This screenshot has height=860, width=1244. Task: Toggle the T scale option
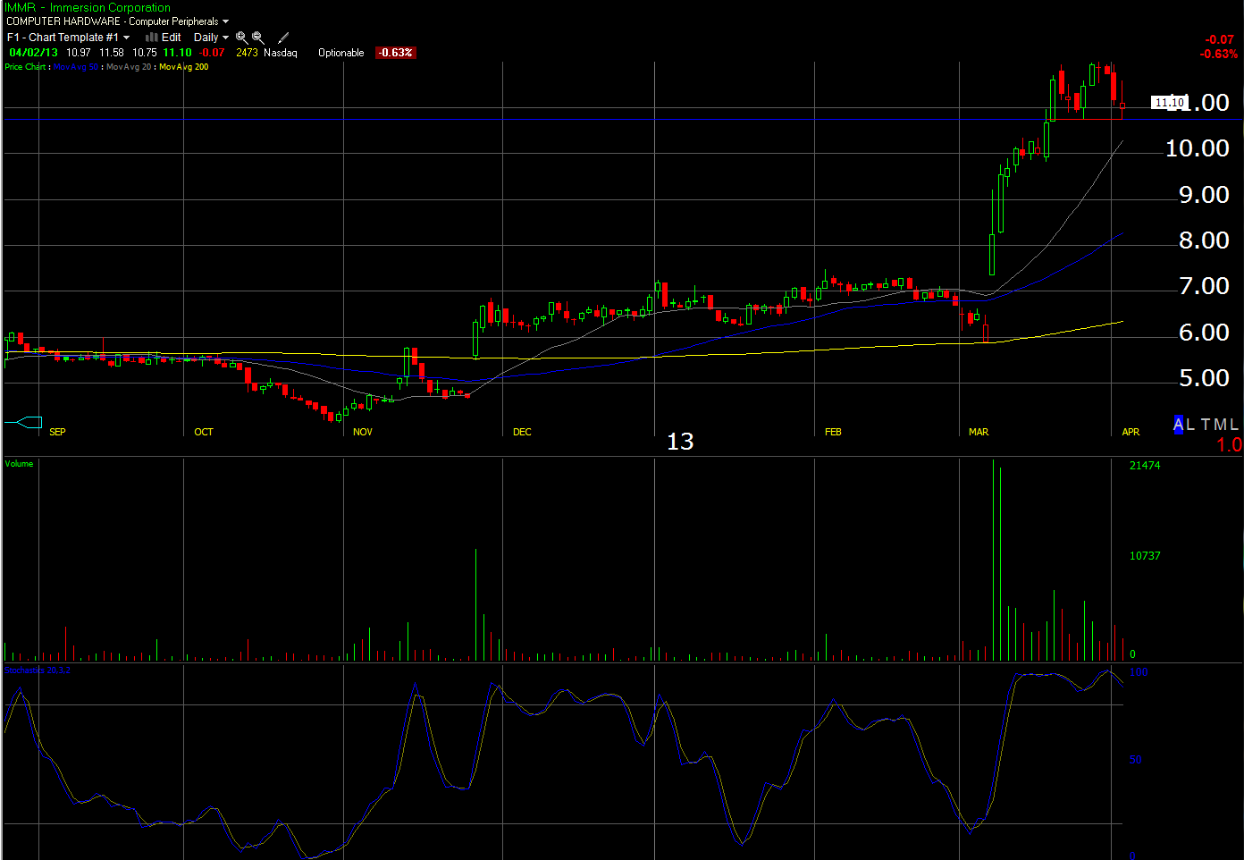click(x=1206, y=425)
